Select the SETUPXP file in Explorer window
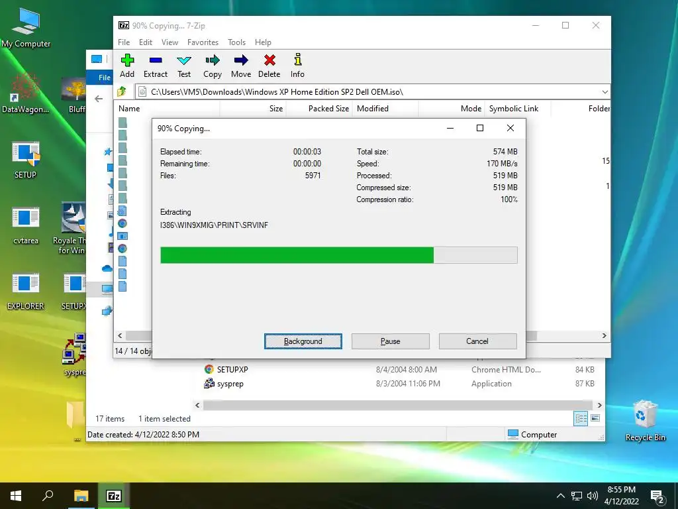 click(x=232, y=369)
